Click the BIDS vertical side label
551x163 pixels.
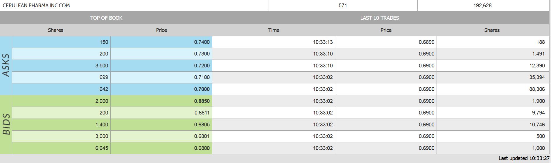[6, 124]
